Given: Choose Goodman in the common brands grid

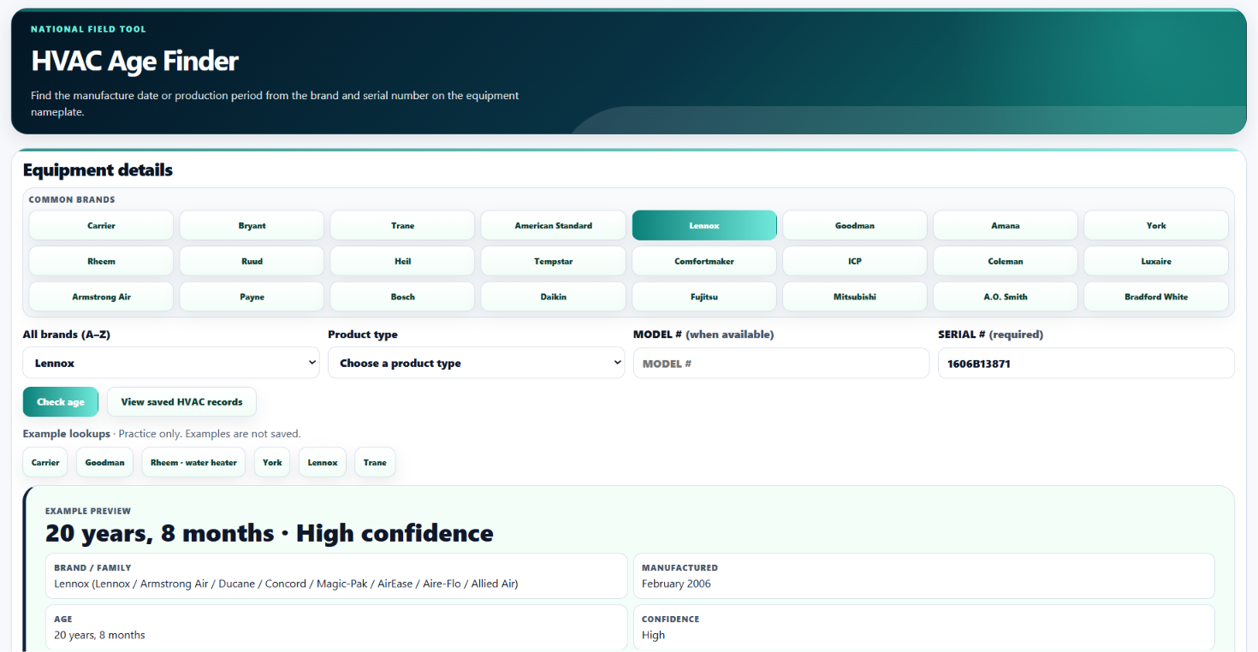Looking at the screenshot, I should pos(855,226).
